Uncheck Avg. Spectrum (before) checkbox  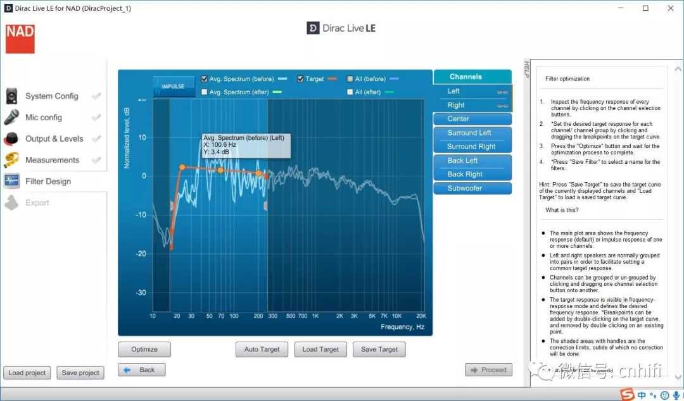(205, 79)
